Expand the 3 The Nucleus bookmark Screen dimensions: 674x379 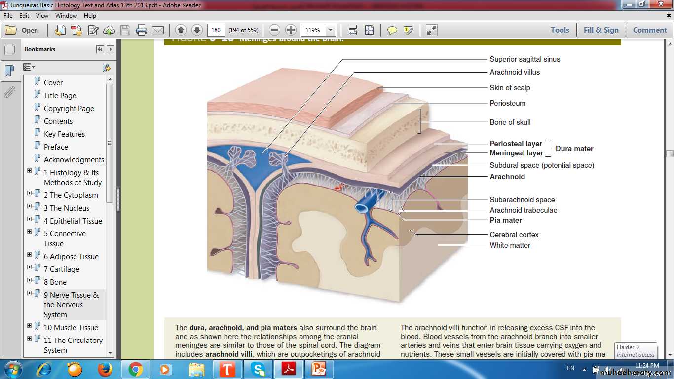(30, 206)
